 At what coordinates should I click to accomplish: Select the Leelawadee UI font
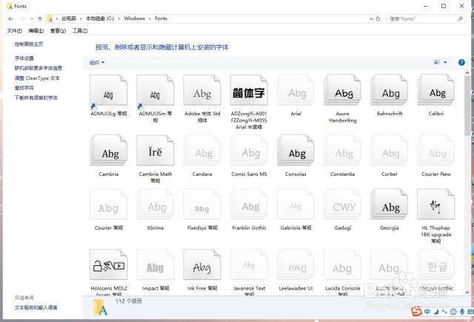click(296, 264)
